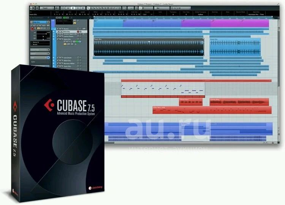Solo the HiHat Dry track

(x=62, y=60)
